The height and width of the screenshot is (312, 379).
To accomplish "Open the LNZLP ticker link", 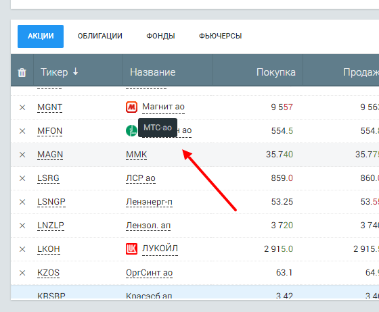I will point(51,226).
